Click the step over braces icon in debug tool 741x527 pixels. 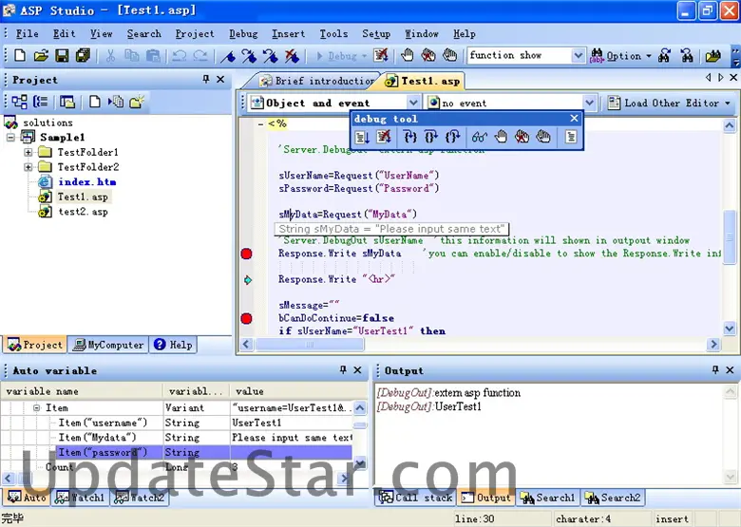pyautogui.click(x=431, y=137)
